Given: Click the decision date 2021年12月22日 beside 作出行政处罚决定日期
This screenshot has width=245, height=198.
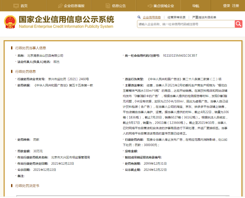Looking at the screenshot, I should tap(63, 164).
